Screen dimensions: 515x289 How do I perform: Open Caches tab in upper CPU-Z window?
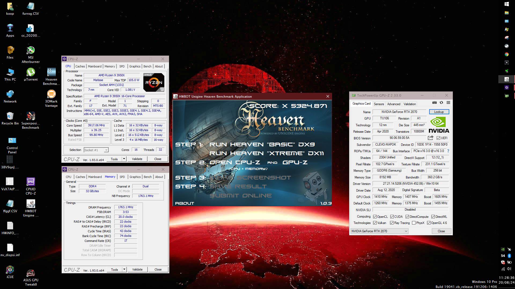(x=80, y=66)
